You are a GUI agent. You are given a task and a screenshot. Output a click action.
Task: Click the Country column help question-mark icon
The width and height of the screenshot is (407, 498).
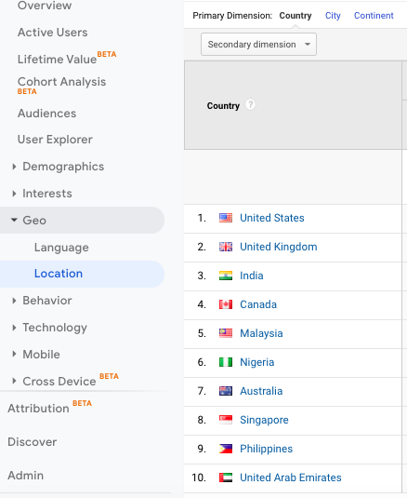tap(250, 104)
